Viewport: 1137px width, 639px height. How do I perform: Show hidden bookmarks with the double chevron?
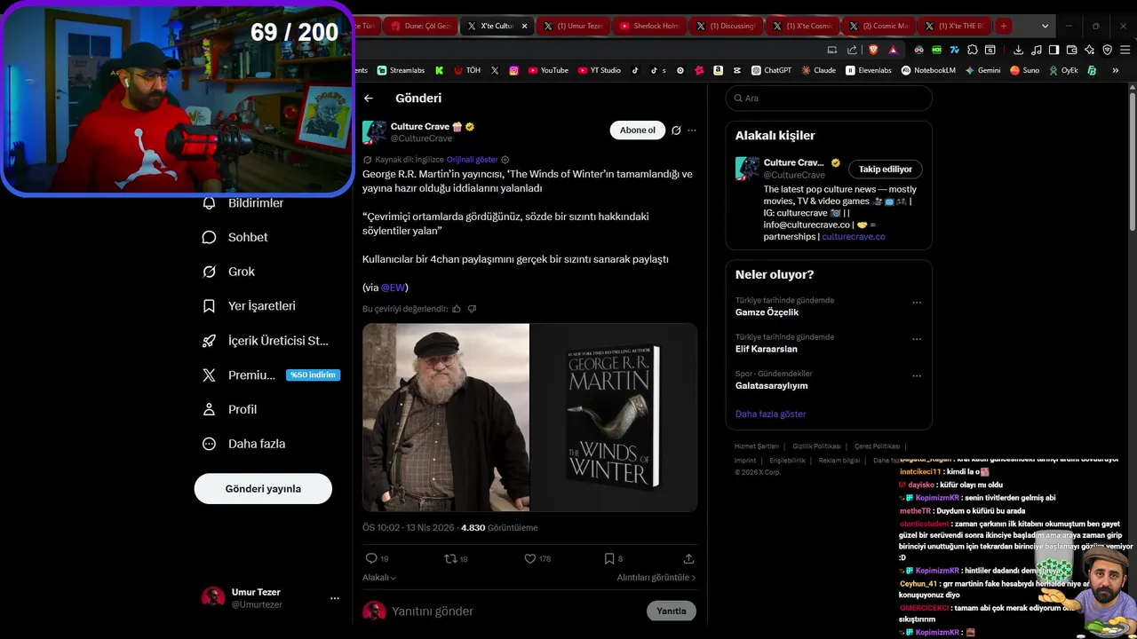(1115, 70)
